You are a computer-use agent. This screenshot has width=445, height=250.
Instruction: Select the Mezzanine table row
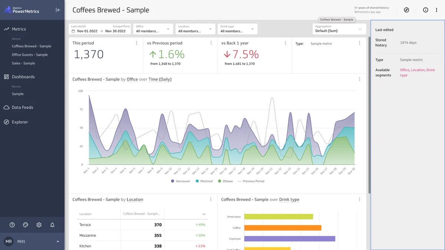tap(142, 235)
